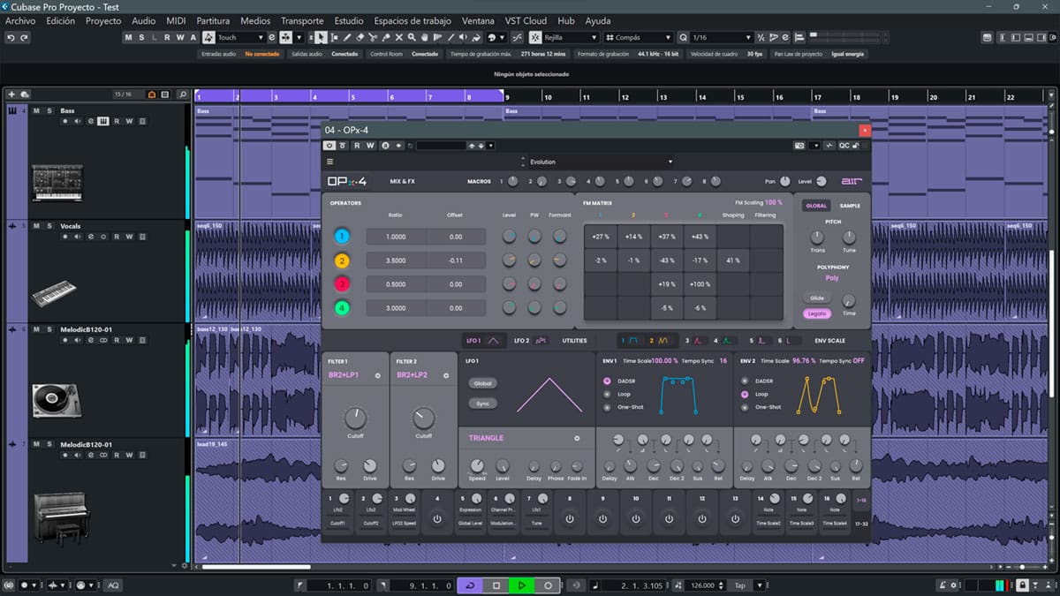The image size is (1060, 596).
Task: Adjust the LFO 1 Speed knob
Action: pyautogui.click(x=477, y=465)
